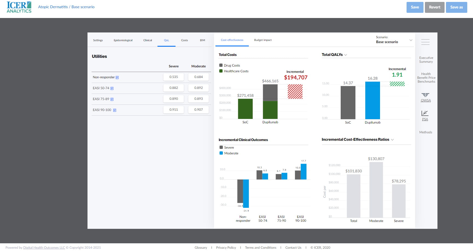Open the hamburger menu in right sidebar
This screenshot has width=473, height=252.
click(425, 42)
